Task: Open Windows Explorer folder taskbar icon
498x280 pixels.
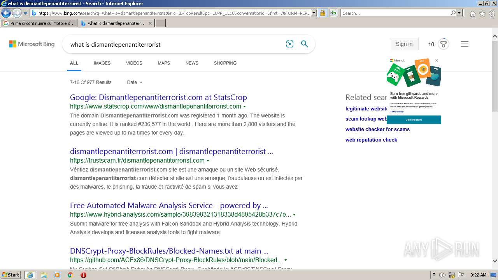Action: pyautogui.click(x=44, y=275)
